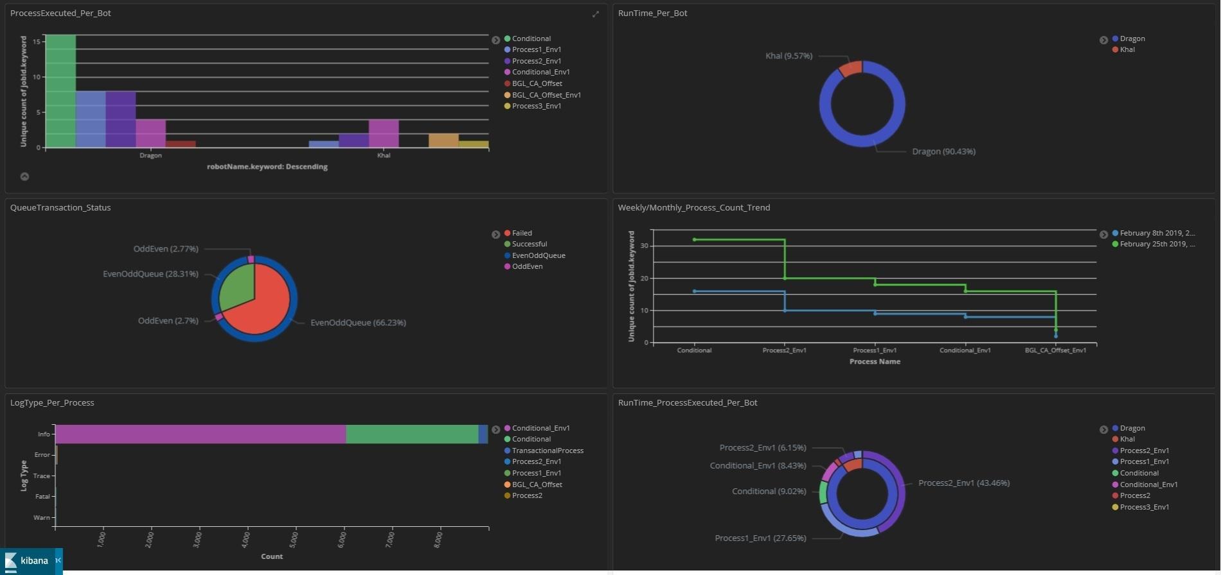Select Khal legend entry in RunTime_Per_Bot
The height and width of the screenshot is (575, 1221).
pyautogui.click(x=1127, y=49)
